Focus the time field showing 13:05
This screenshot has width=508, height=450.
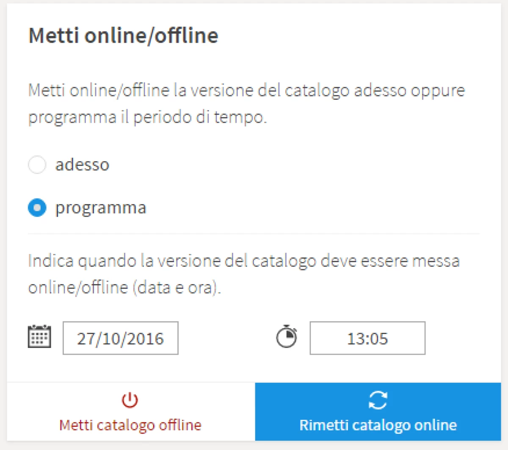(x=367, y=338)
